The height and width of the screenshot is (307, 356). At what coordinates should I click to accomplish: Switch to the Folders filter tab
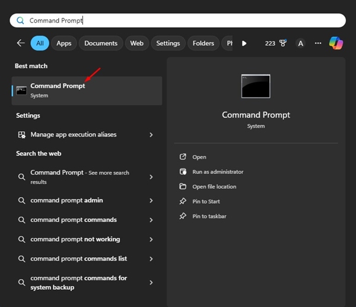point(203,43)
